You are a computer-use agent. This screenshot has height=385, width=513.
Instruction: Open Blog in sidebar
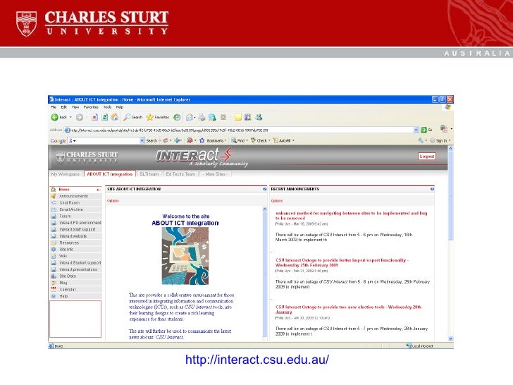75,283
